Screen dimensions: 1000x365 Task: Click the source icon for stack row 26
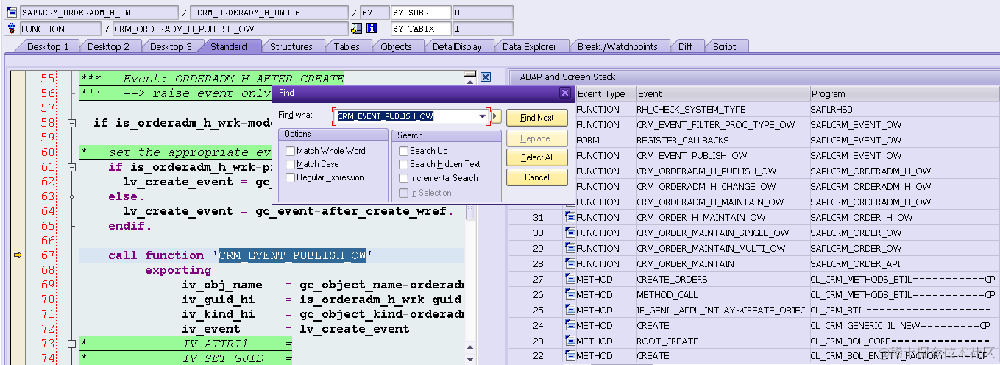click(570, 294)
